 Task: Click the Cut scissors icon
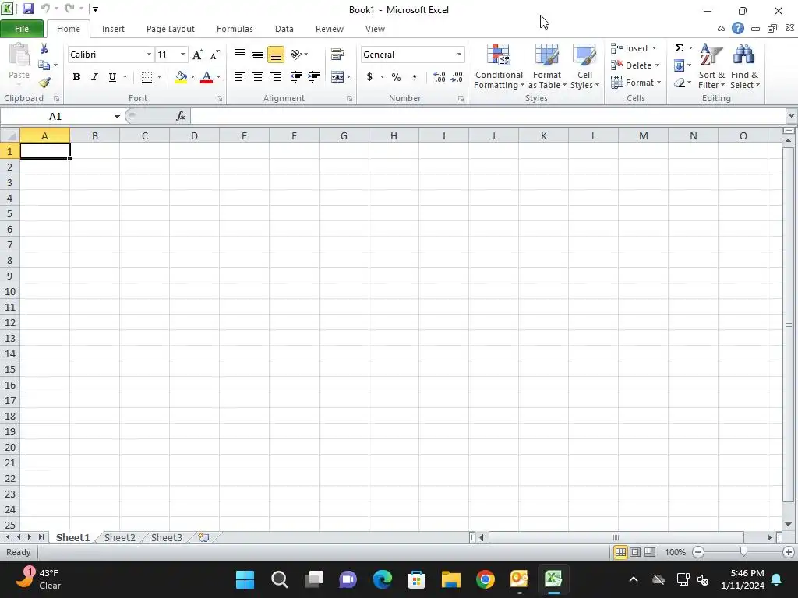pyautogui.click(x=44, y=49)
